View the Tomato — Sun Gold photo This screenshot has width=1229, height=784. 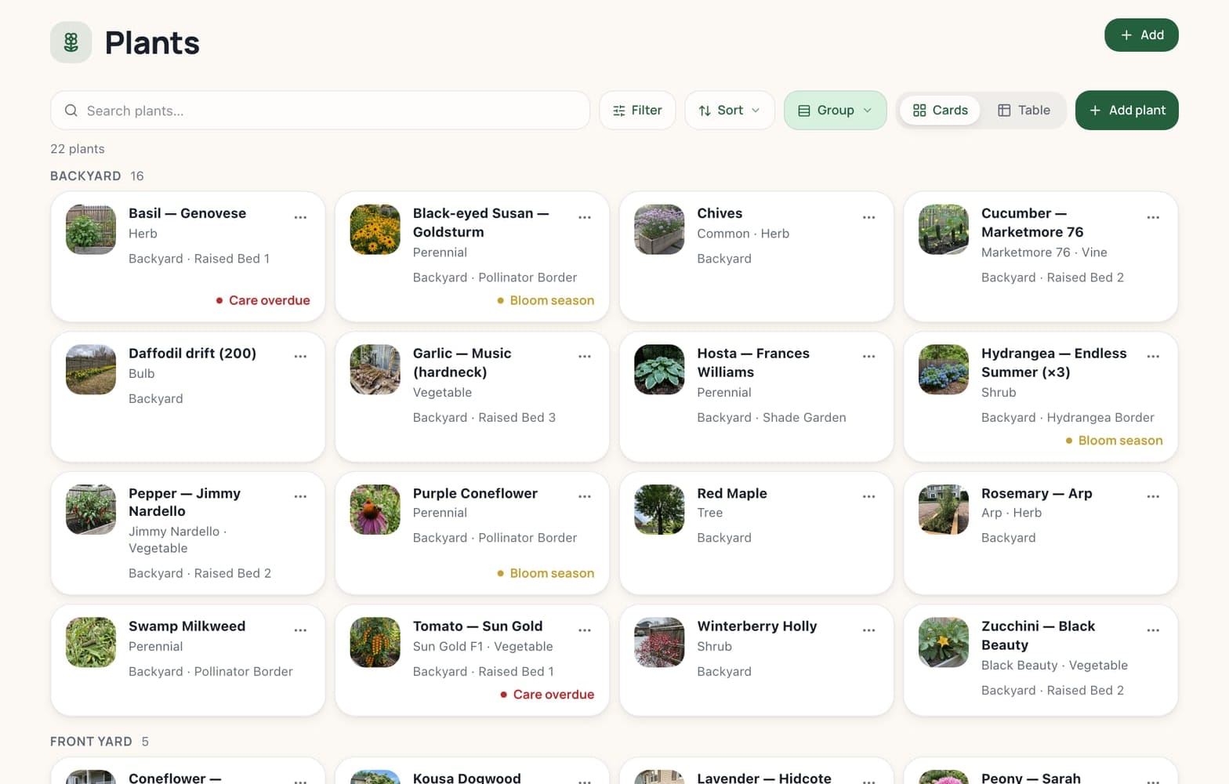tap(375, 642)
